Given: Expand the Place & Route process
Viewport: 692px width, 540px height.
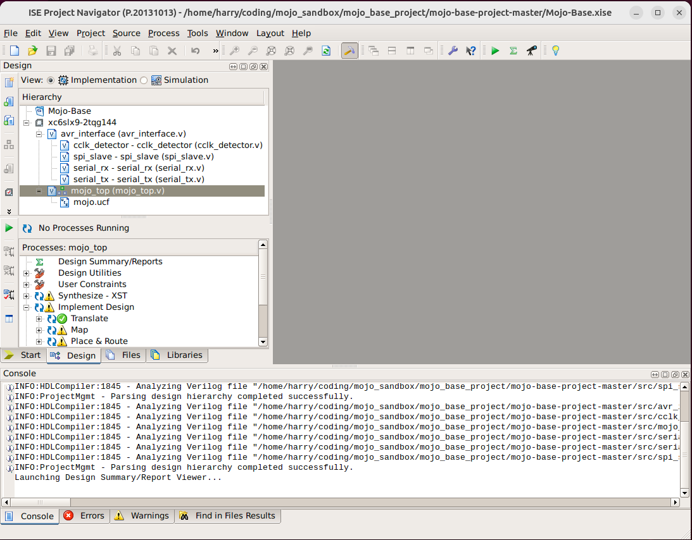Looking at the screenshot, I should (x=39, y=341).
